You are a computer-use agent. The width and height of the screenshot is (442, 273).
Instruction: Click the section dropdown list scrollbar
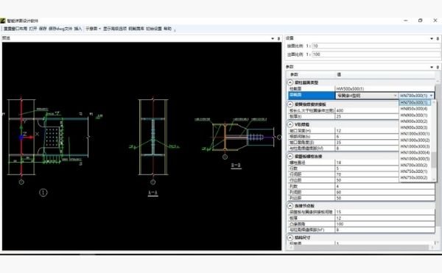(x=434, y=141)
